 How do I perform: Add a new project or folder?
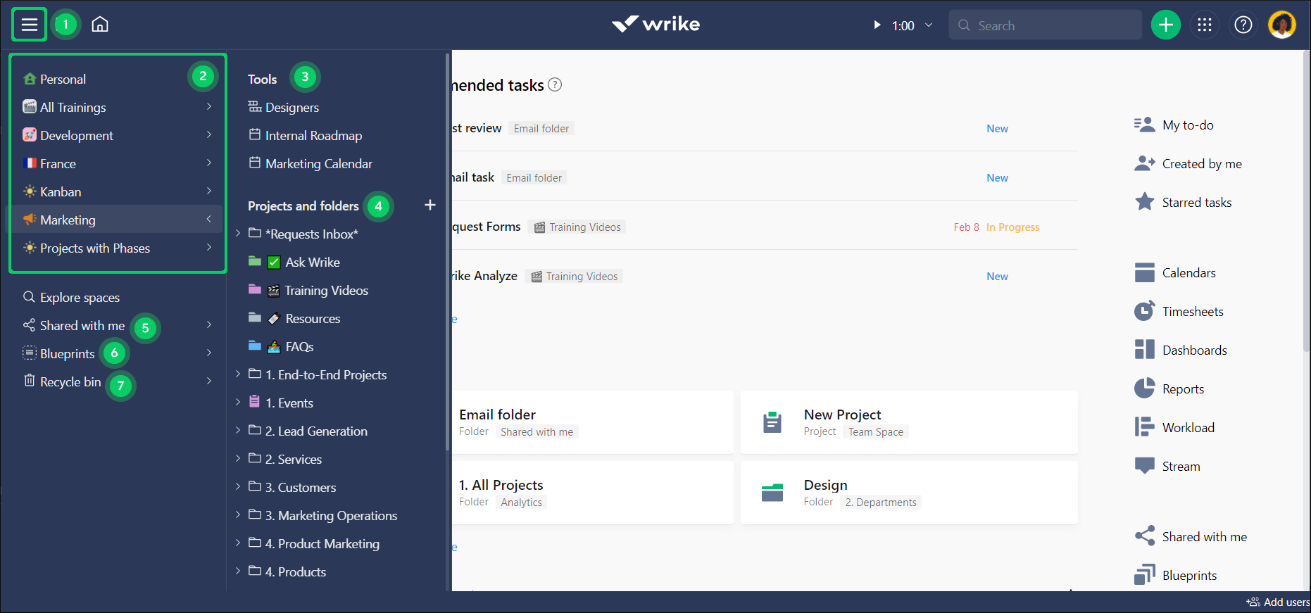click(x=430, y=205)
